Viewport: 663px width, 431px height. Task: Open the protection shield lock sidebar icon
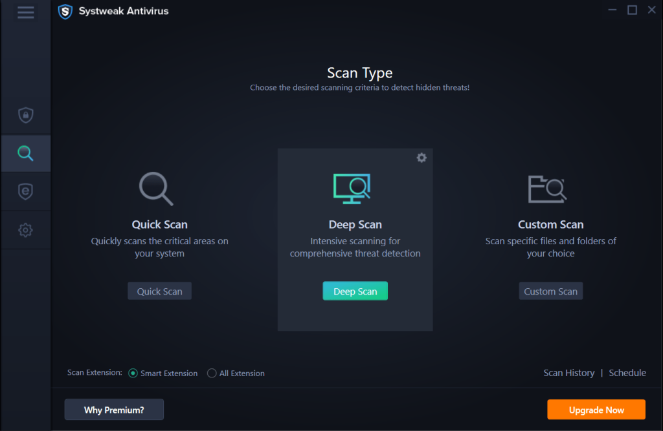(x=26, y=115)
